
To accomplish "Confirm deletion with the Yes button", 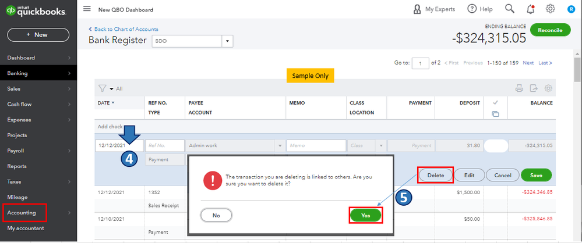I will pos(366,215).
